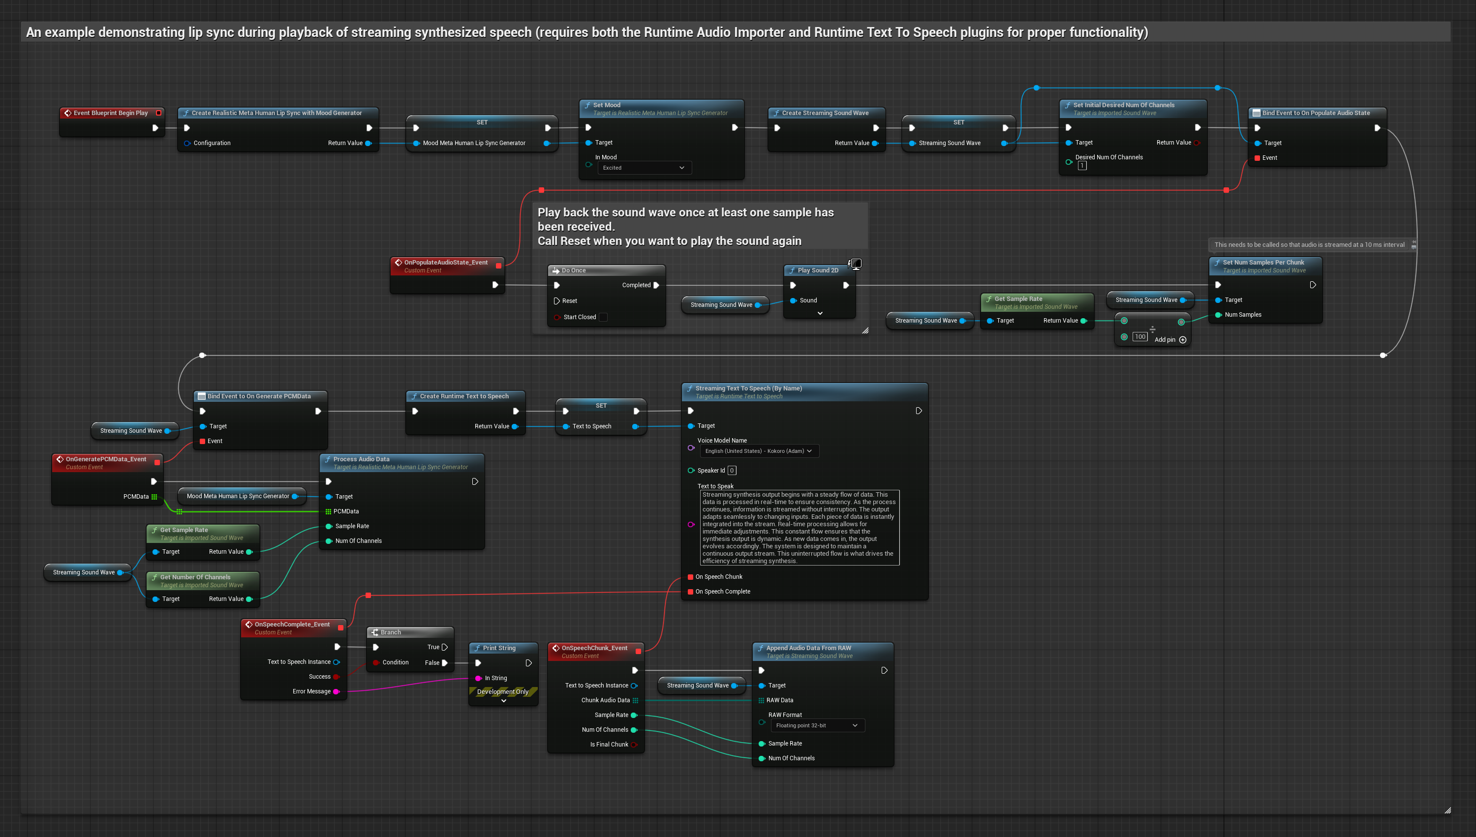This screenshot has width=1476, height=837.
Task: Toggle the Branch Condition checkbox pin
Action: pos(375,663)
